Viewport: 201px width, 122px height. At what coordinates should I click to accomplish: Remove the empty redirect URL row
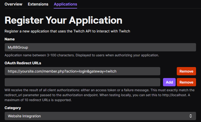tap(186, 82)
